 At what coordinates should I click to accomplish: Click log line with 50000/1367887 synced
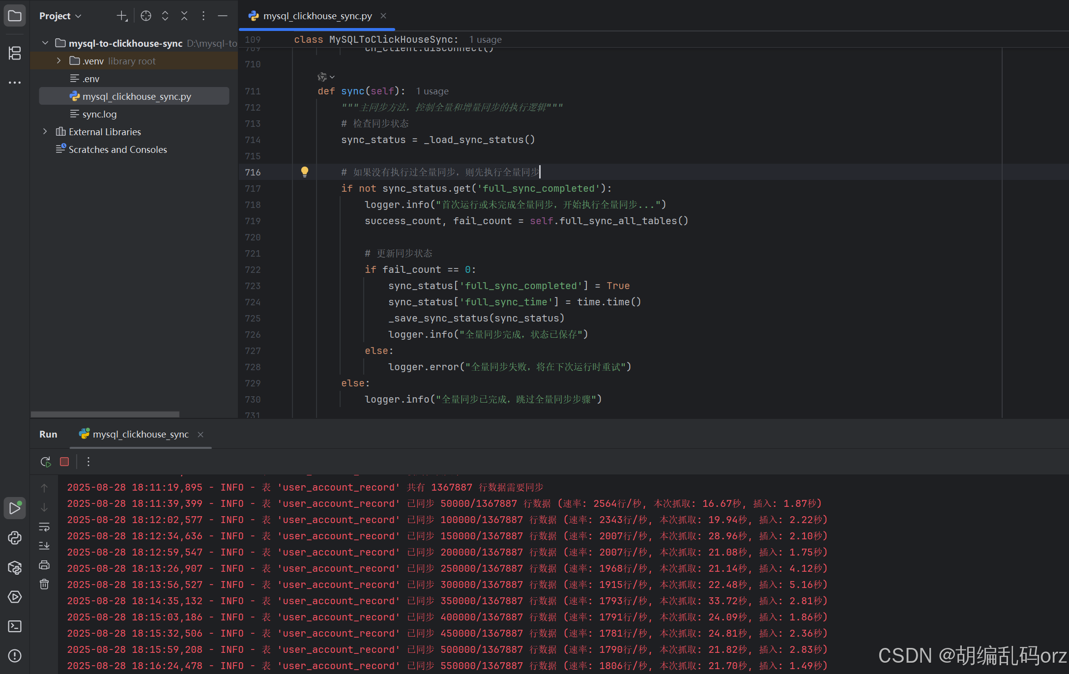[x=444, y=503]
